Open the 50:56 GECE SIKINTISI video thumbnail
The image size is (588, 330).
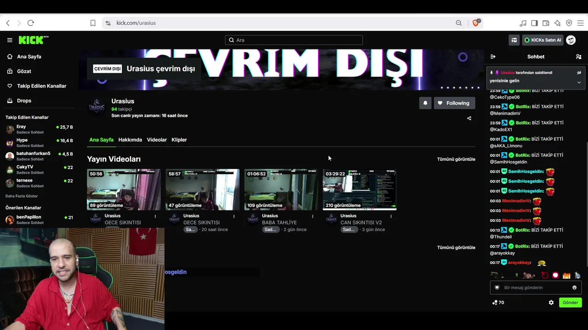pos(124,190)
